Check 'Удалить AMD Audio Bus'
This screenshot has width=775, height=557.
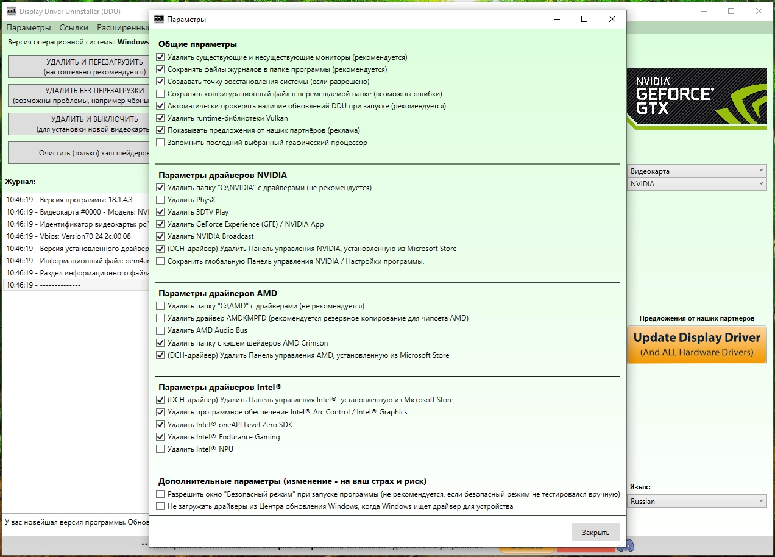pos(160,330)
